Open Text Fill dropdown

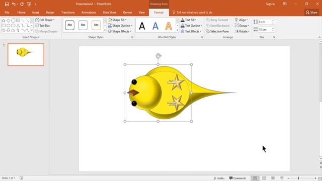pos(188,20)
